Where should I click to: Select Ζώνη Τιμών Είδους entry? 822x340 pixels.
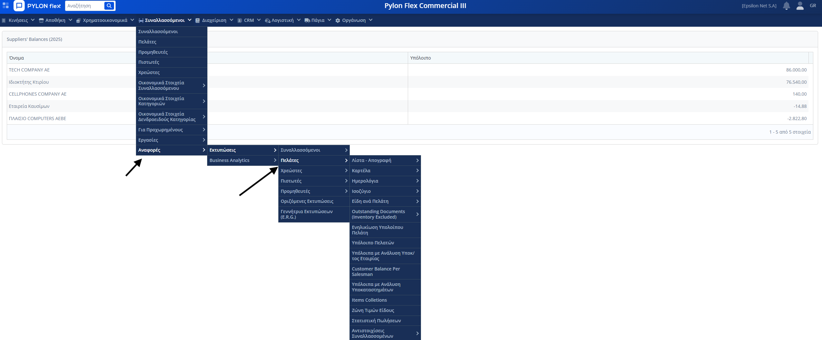[385, 310]
